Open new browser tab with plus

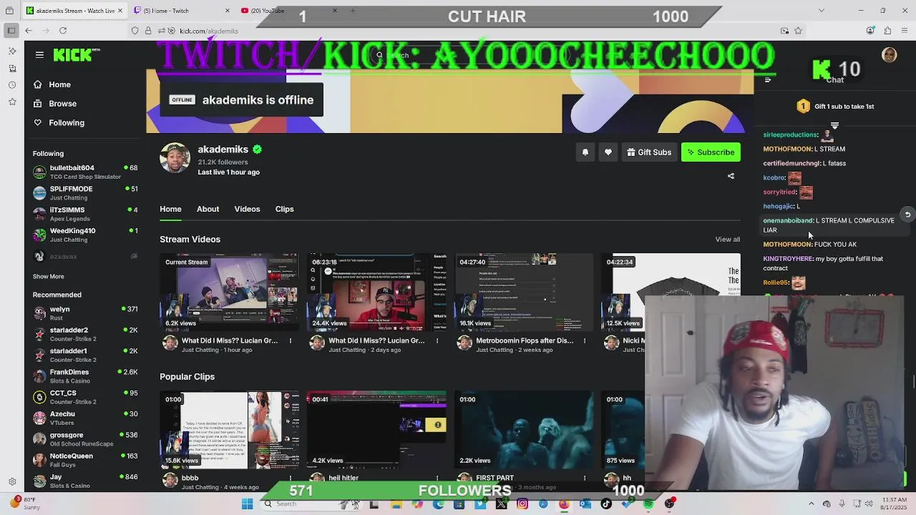coord(353,11)
